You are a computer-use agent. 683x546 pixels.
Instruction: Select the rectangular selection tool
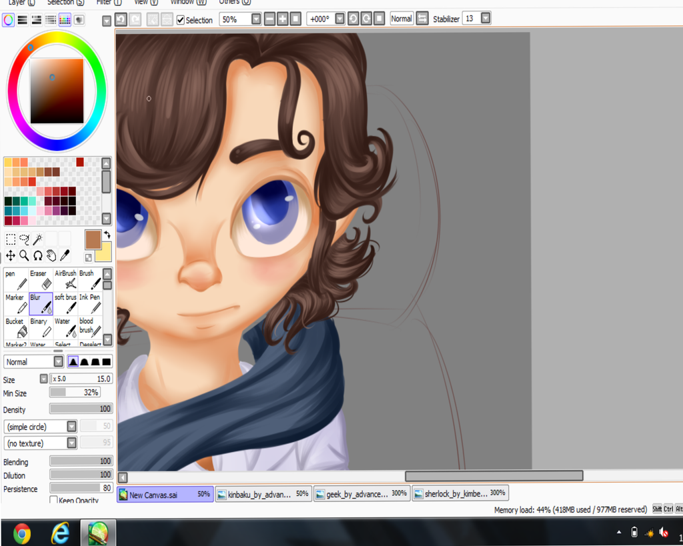(11, 239)
